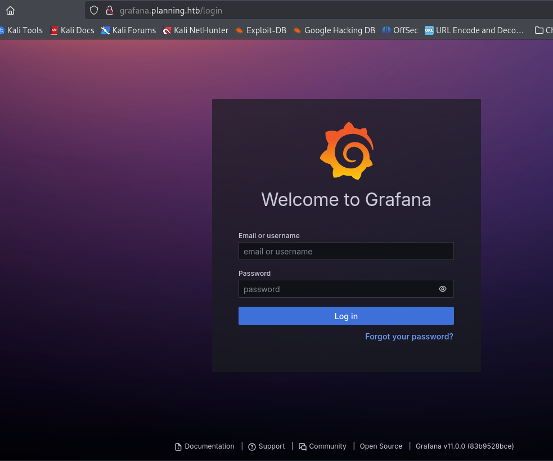553x461 pixels.
Task: Focus the email or username field
Action: 346,251
